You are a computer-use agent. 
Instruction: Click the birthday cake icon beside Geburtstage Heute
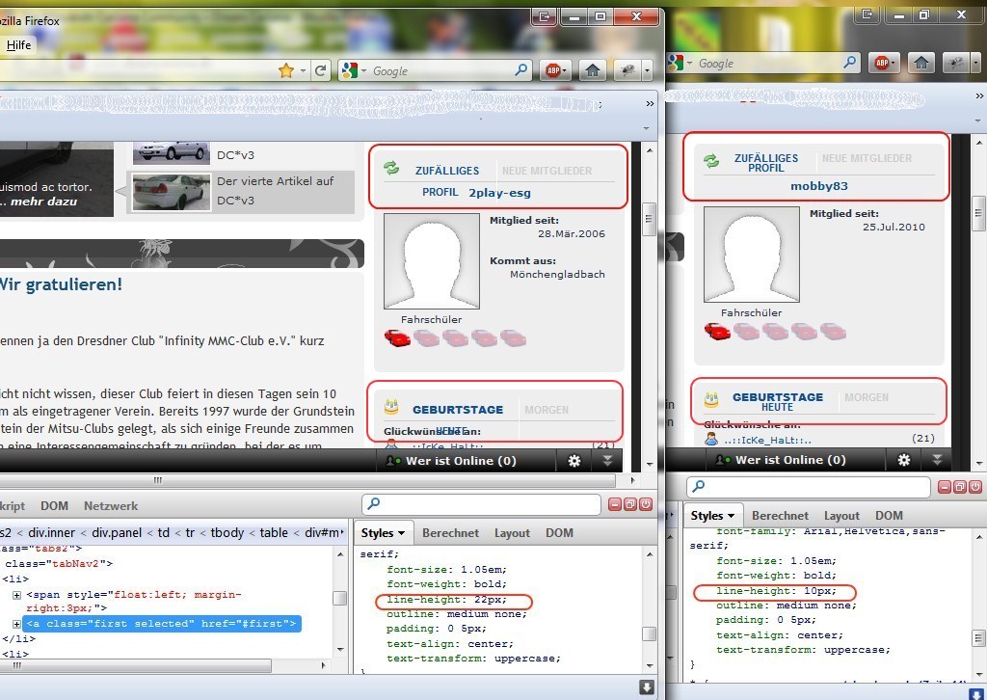711,398
